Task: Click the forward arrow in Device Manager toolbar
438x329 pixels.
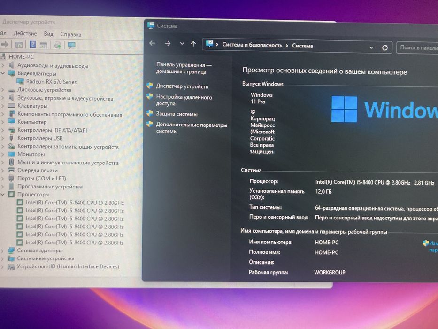Action: (x=5, y=44)
